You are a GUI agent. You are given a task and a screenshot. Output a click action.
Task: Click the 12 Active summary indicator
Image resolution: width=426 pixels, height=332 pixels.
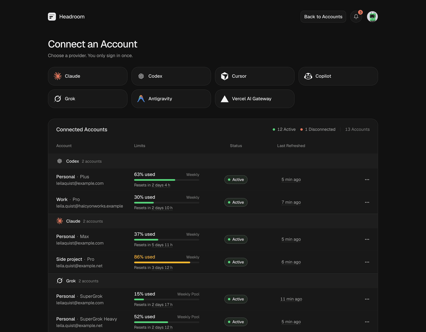284,129
